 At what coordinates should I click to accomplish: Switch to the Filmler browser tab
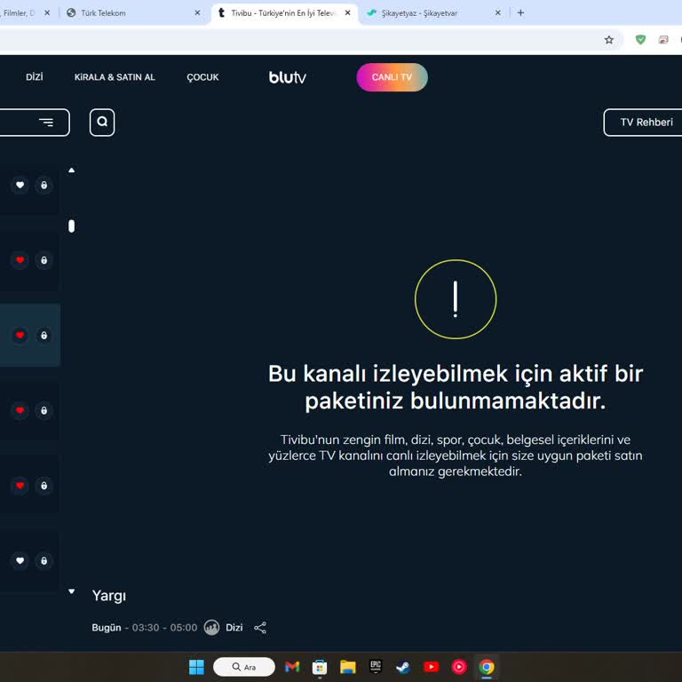point(26,13)
